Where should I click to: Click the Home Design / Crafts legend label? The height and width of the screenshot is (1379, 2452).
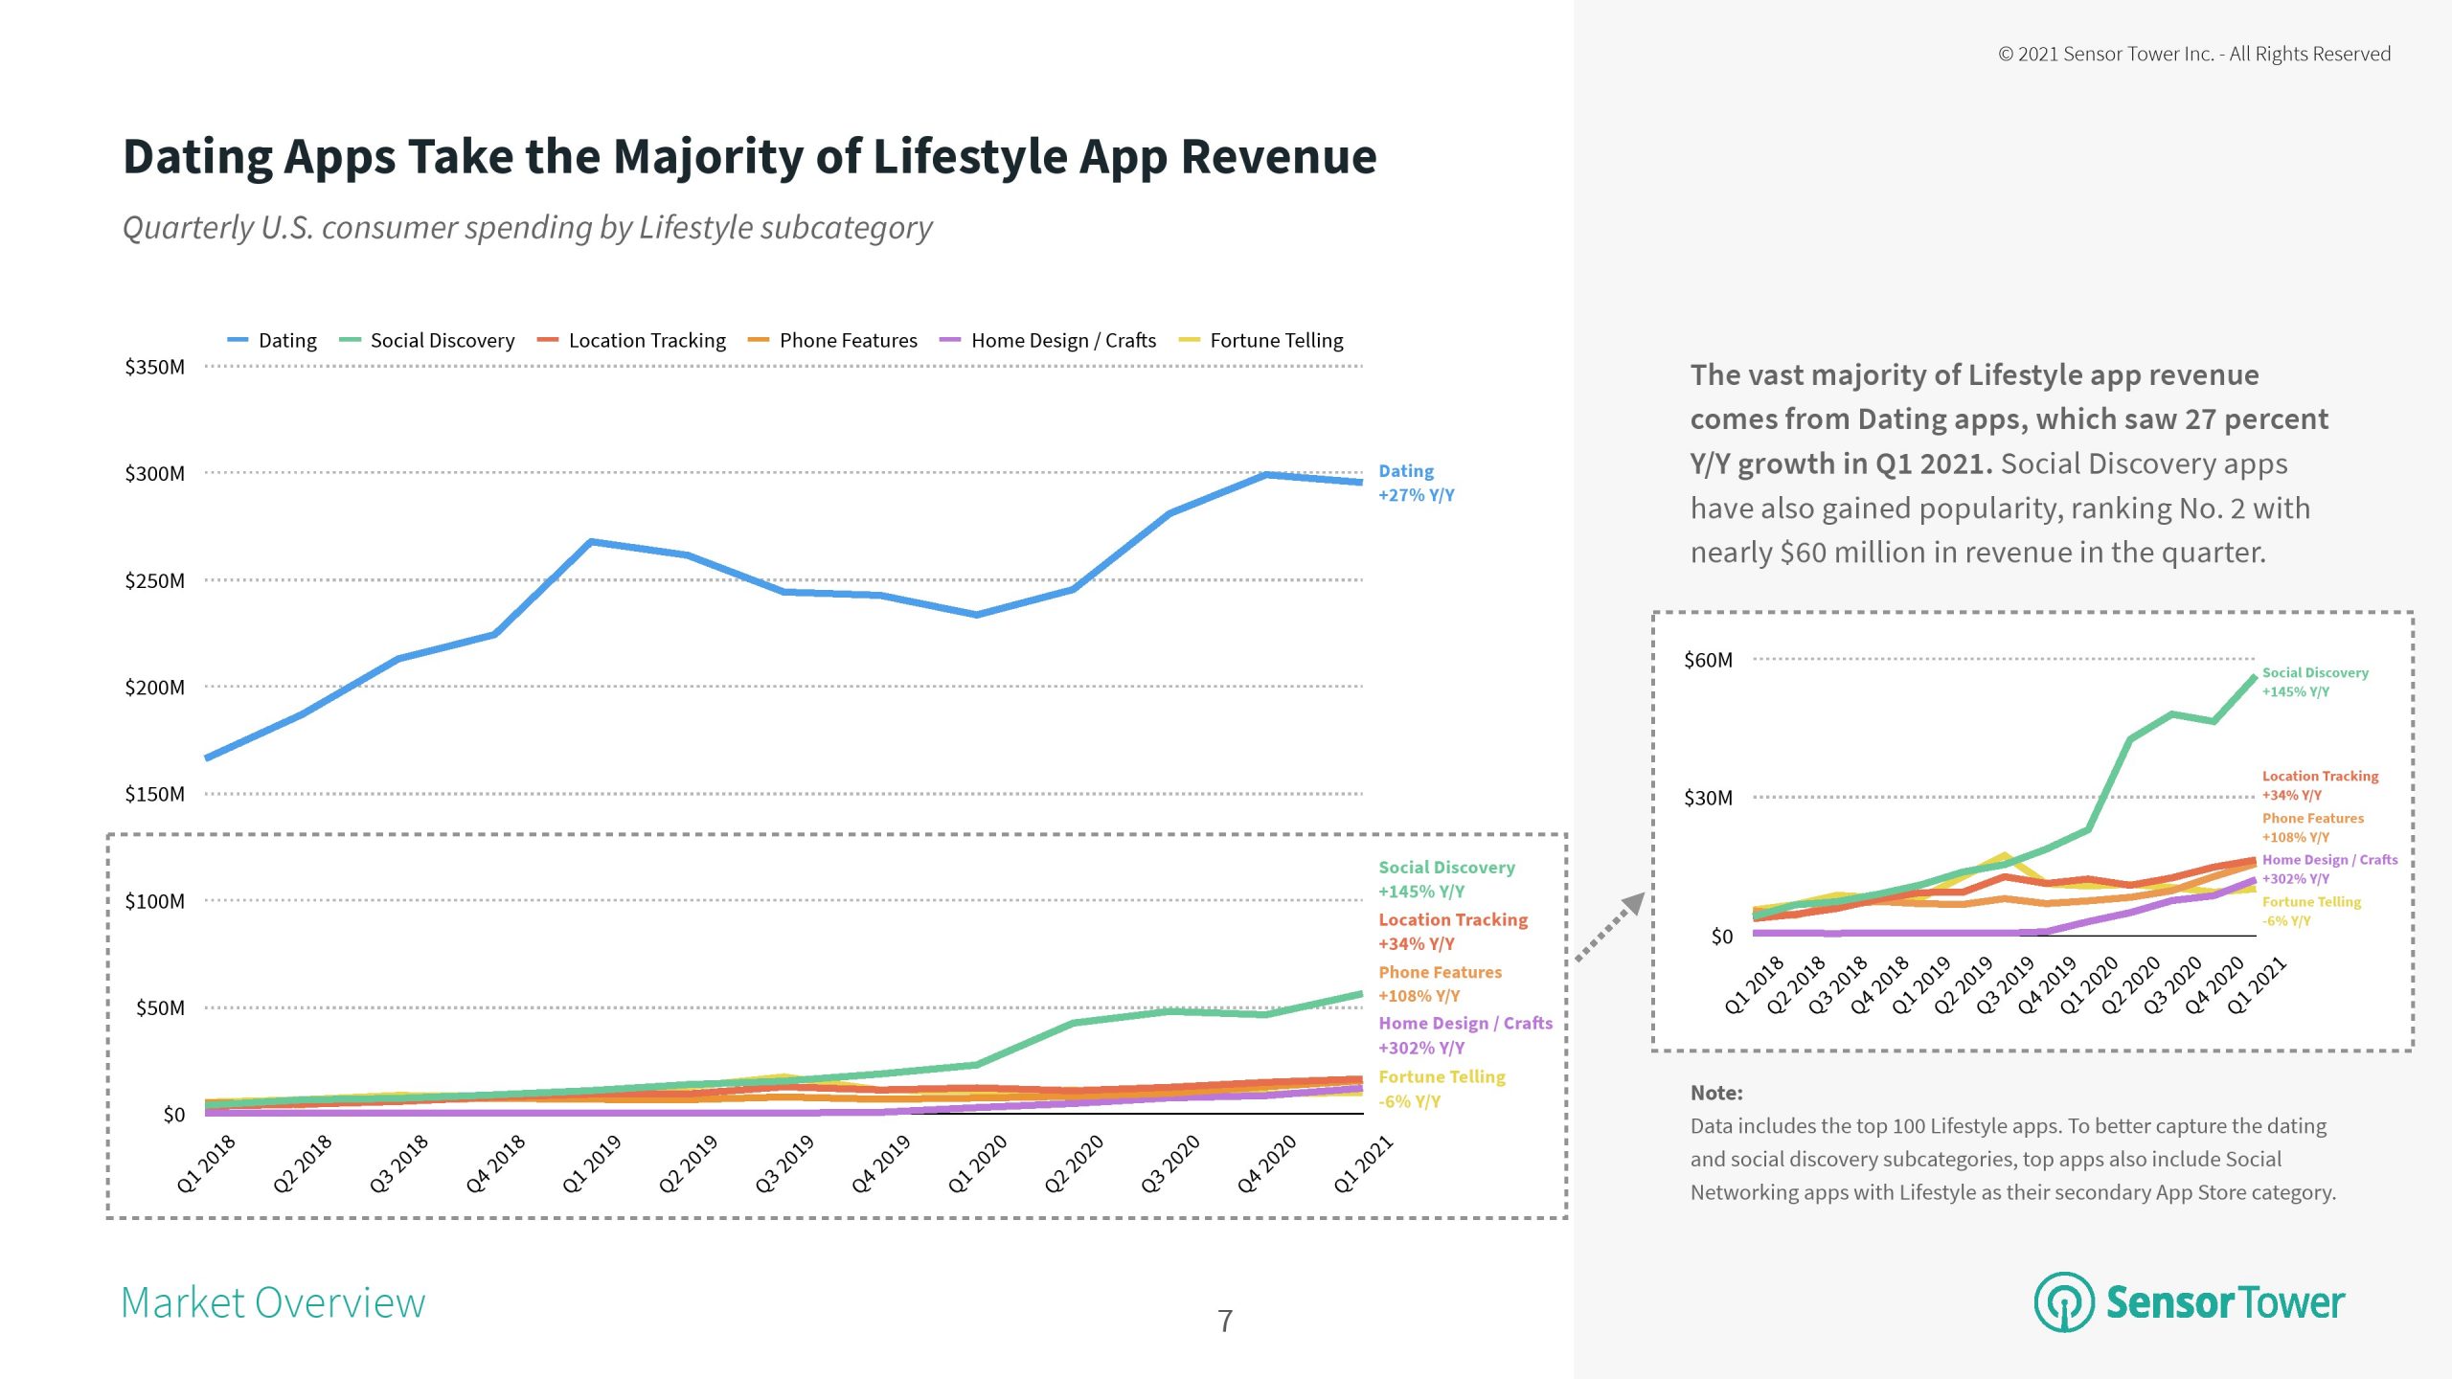[x=1063, y=340]
